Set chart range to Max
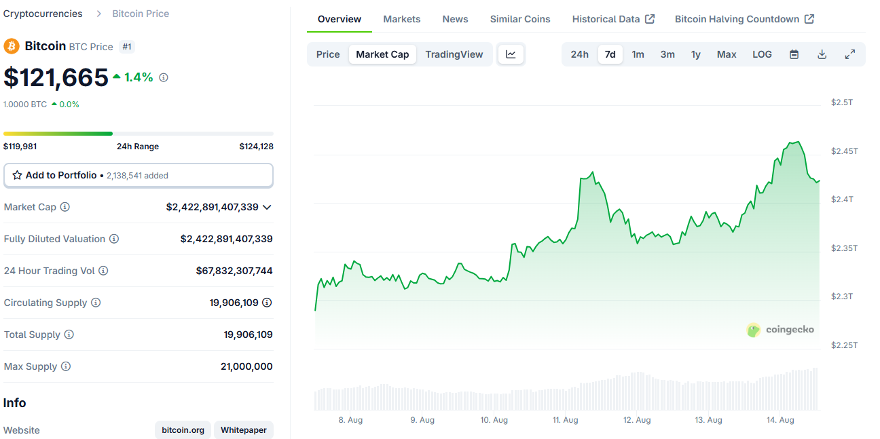The height and width of the screenshot is (439, 880). (x=727, y=54)
